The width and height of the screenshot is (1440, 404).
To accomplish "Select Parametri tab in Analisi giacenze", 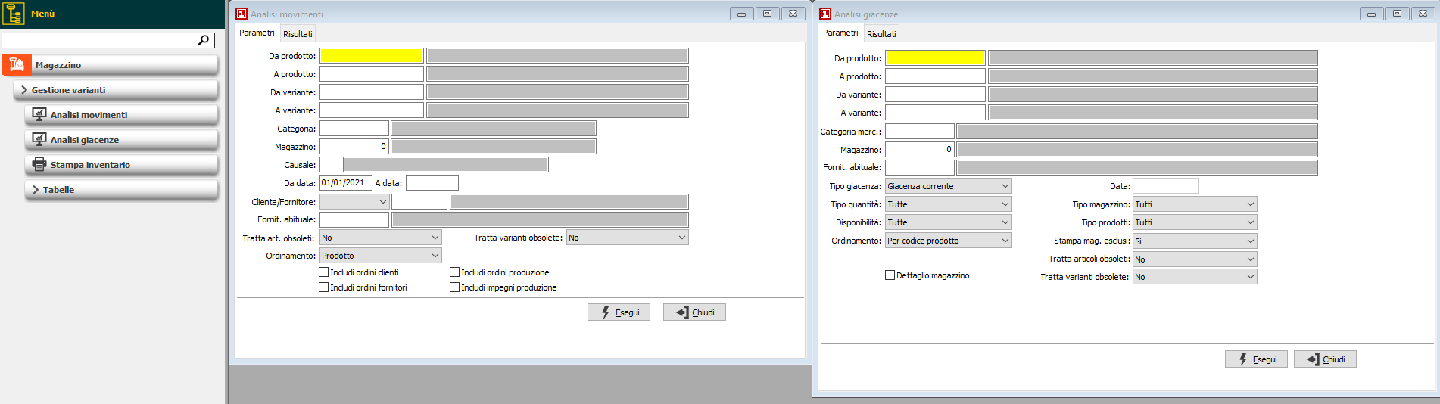I will tap(840, 33).
